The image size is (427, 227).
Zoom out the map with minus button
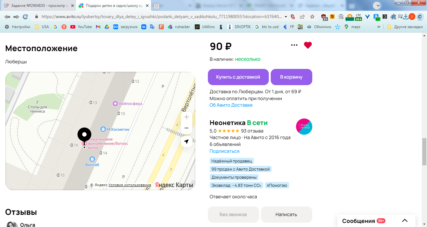(187, 128)
